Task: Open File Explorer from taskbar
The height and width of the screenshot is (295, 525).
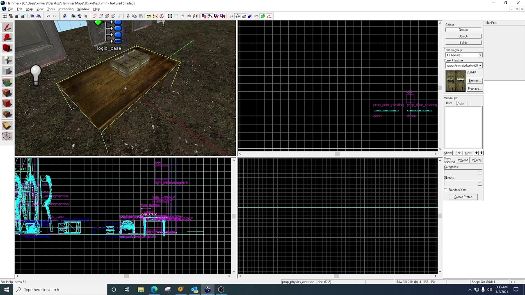Action: (141, 290)
